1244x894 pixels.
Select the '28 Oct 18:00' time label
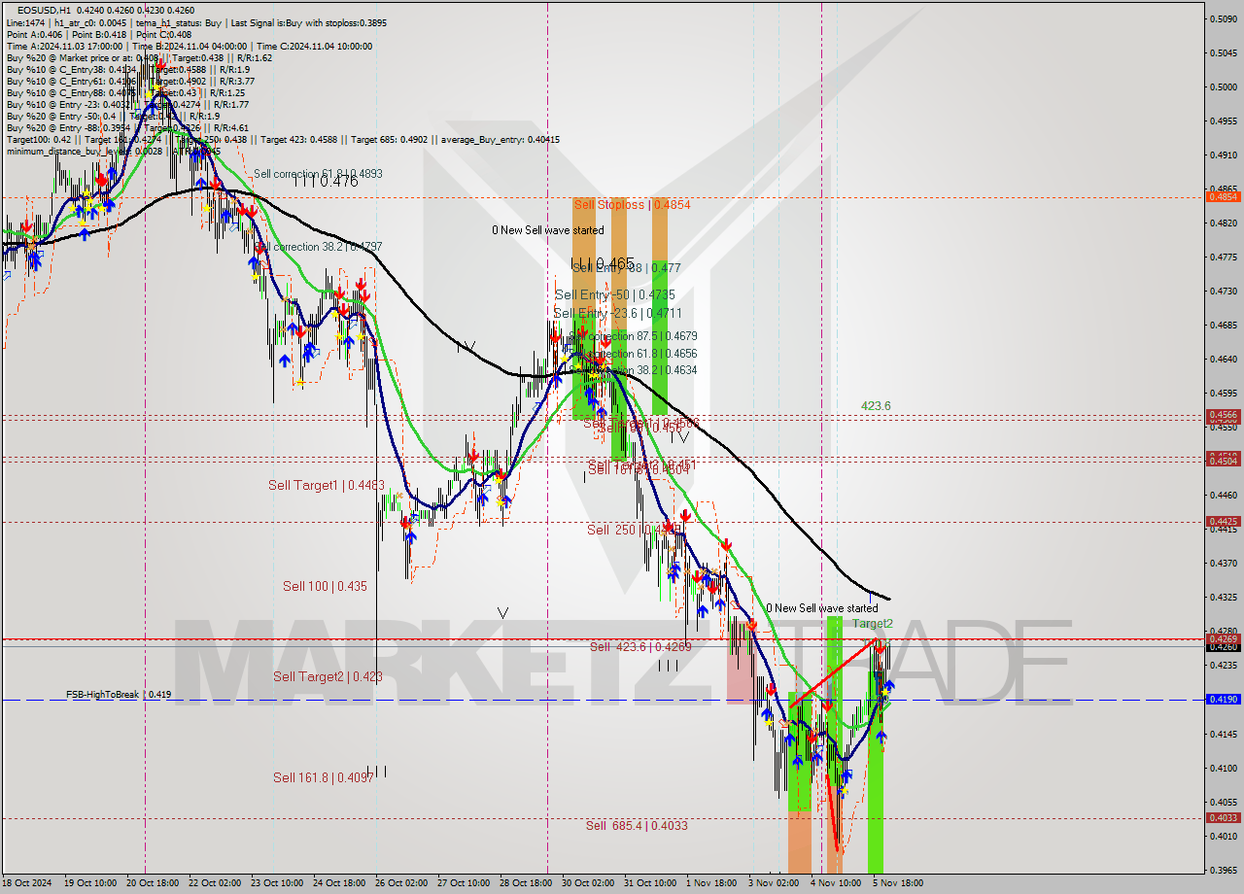point(525,883)
